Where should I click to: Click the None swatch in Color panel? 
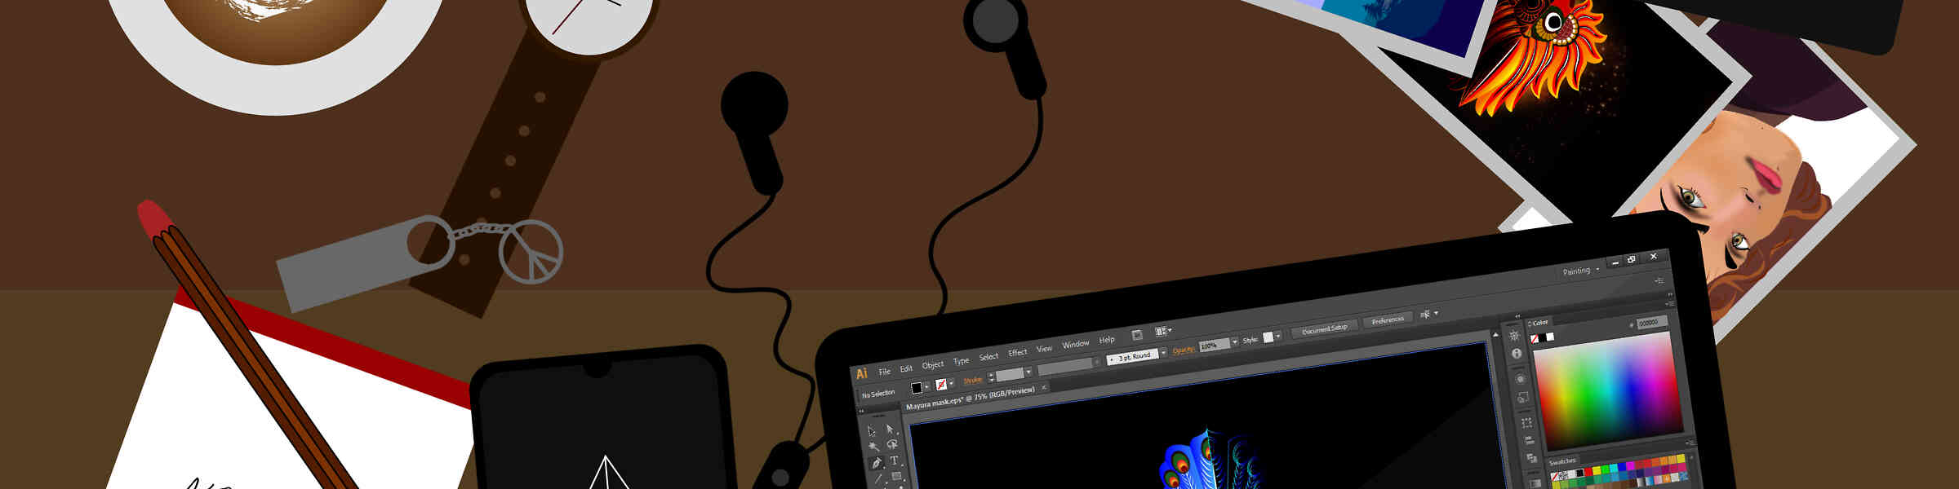click(1535, 339)
